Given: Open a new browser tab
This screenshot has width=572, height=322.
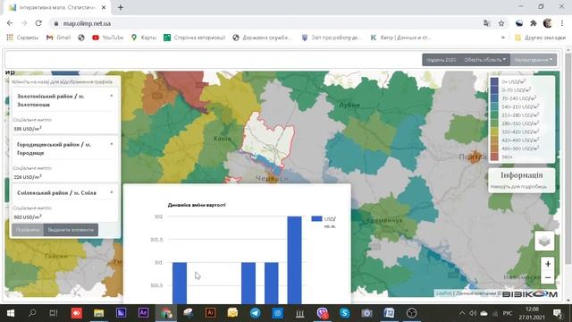Looking at the screenshot, I should tap(121, 7).
